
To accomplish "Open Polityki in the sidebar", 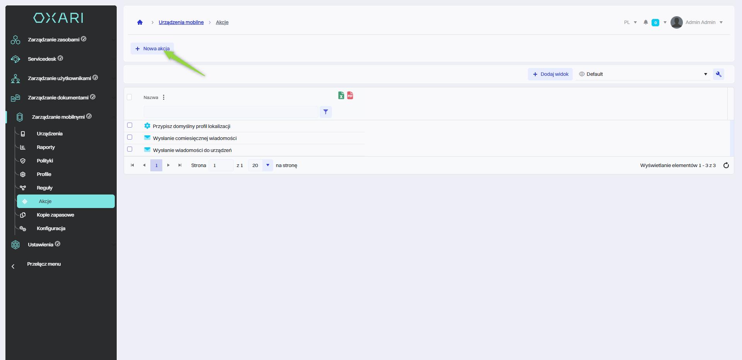I will pos(45,161).
